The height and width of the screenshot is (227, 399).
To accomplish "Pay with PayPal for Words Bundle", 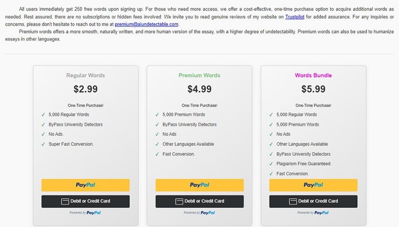I will click(313, 185).
